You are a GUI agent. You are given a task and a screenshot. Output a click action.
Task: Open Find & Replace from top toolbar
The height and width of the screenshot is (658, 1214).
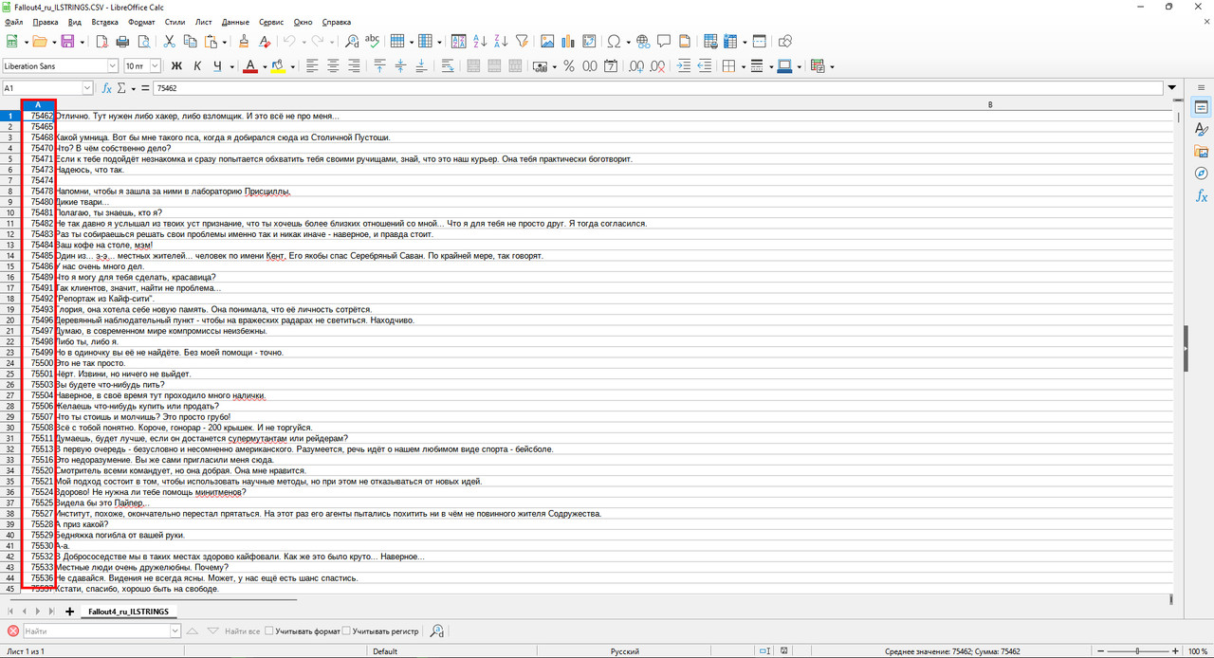352,42
